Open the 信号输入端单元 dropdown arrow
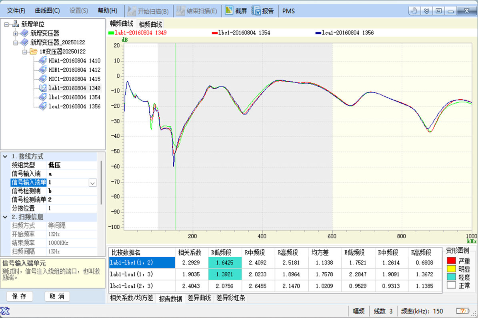Viewport: 478px width, 318px height. tap(92, 183)
